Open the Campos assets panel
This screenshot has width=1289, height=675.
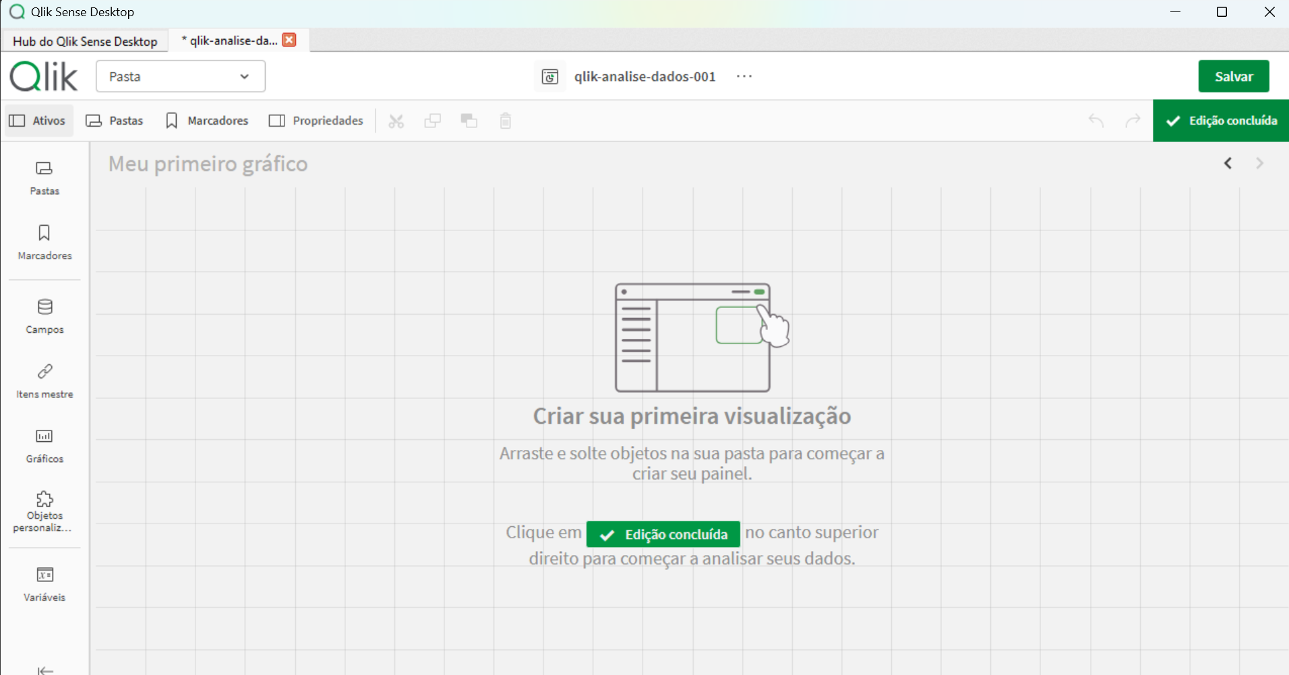point(44,317)
